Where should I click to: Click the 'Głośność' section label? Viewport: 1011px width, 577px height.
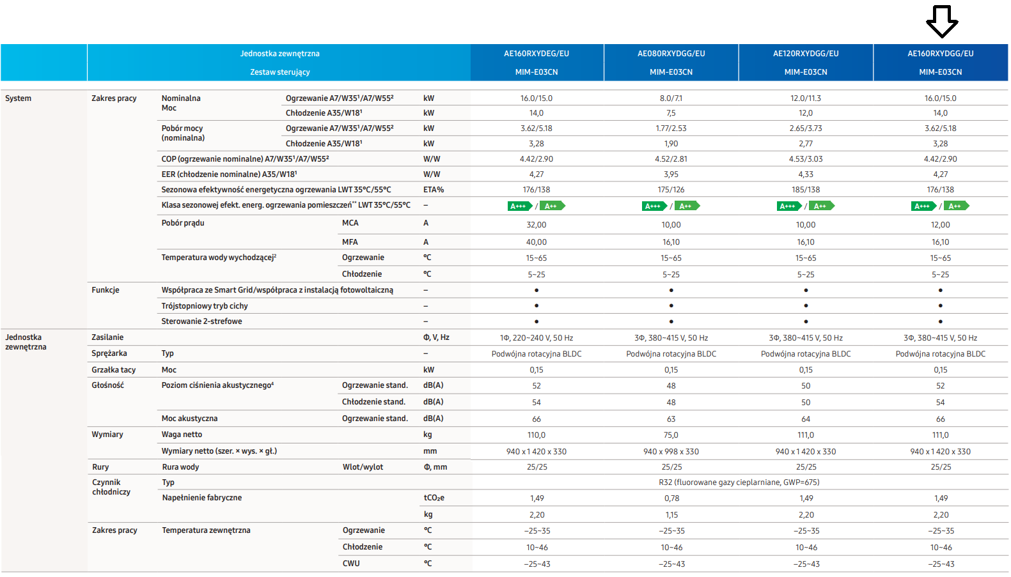click(108, 385)
